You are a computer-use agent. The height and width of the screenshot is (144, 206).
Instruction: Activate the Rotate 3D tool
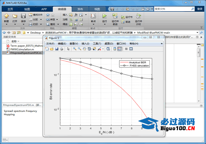click(x=89, y=49)
